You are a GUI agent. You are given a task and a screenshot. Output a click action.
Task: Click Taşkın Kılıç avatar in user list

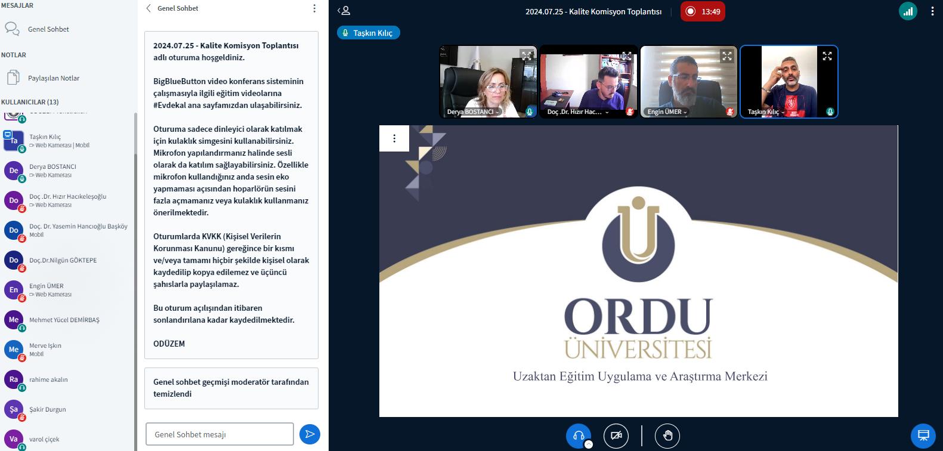[x=13, y=141]
